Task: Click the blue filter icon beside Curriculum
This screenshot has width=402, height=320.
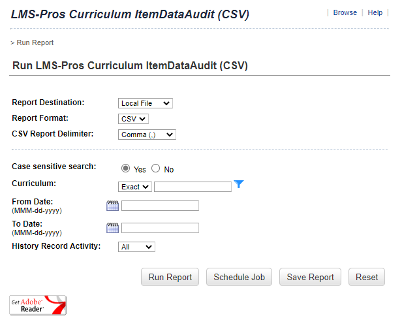Action: point(239,185)
